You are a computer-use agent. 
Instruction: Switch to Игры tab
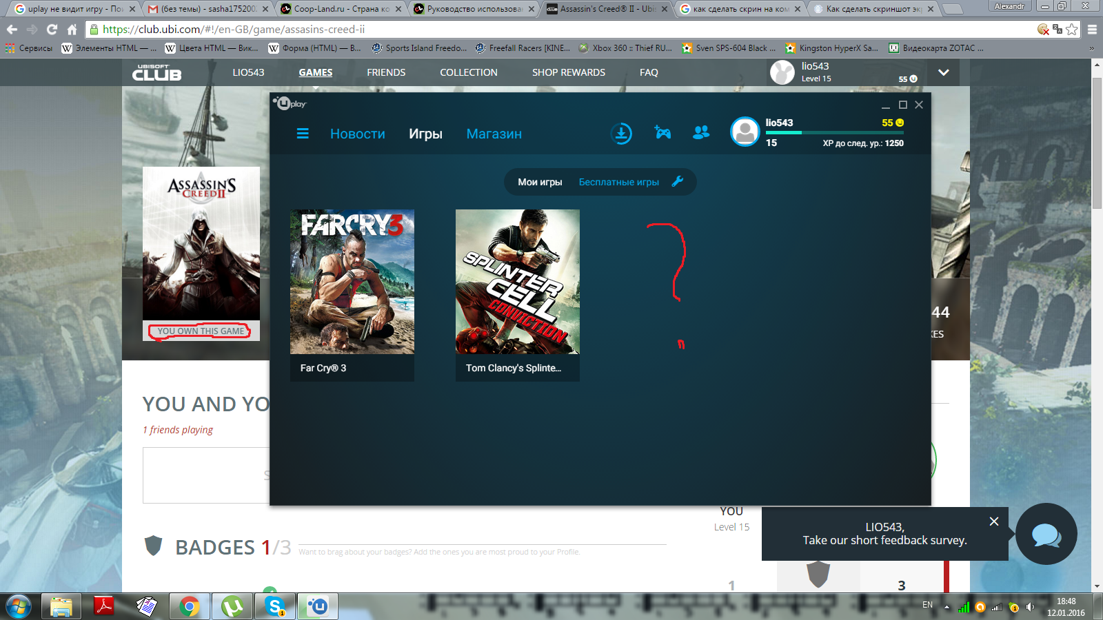pos(425,134)
